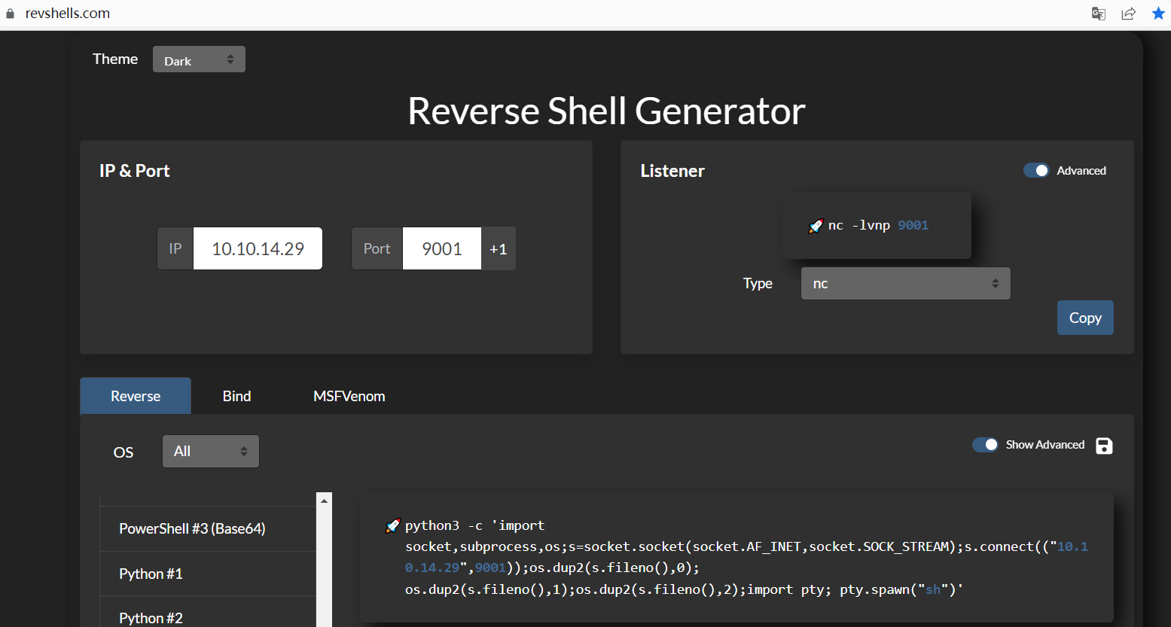Switch to the Reverse tab
This screenshot has height=627, width=1171.
[136, 396]
